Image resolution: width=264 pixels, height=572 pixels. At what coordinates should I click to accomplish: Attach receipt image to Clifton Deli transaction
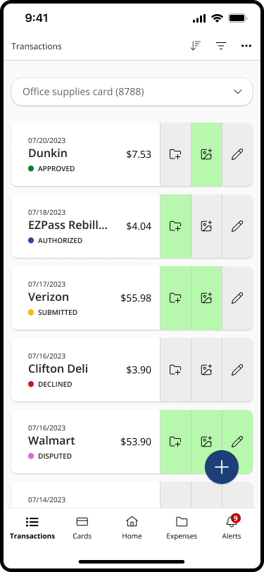206,370
